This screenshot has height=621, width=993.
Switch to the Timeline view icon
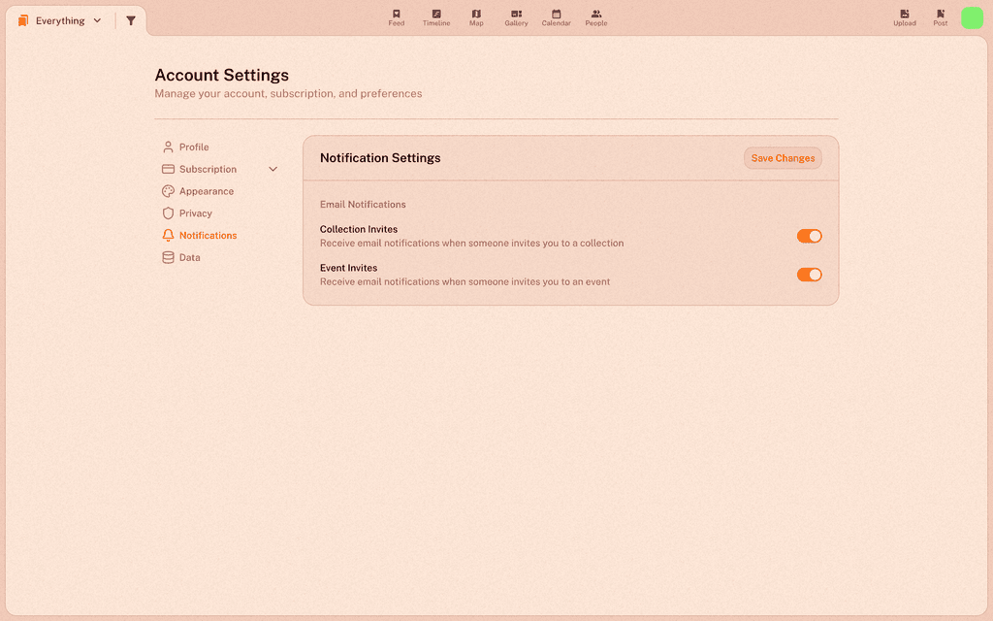tap(436, 14)
